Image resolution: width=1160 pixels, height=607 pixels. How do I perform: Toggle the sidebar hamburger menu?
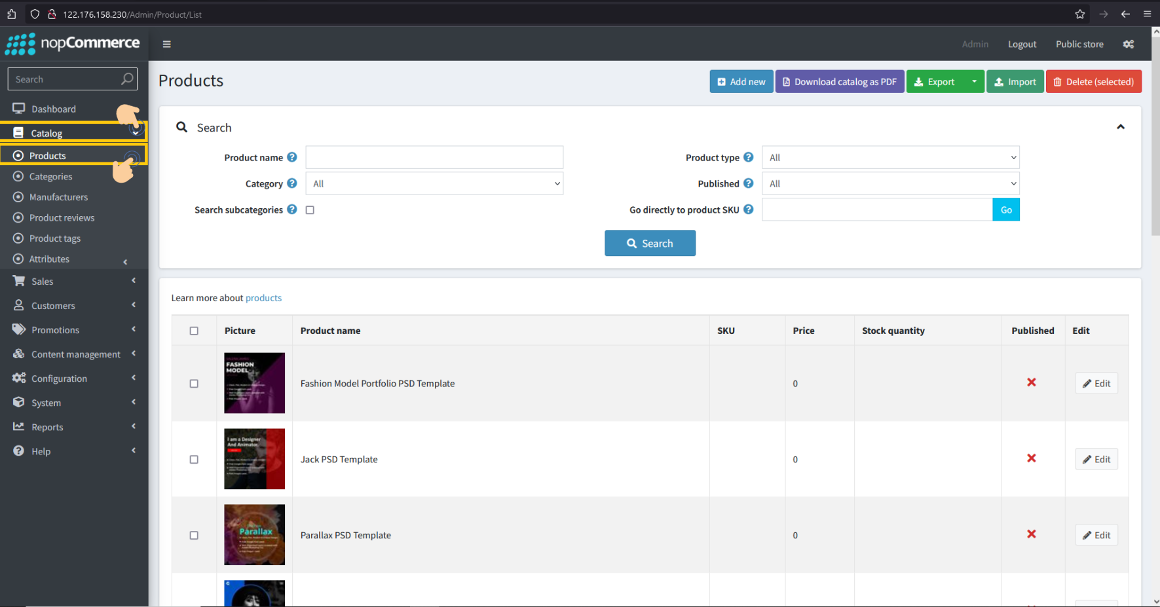click(167, 44)
